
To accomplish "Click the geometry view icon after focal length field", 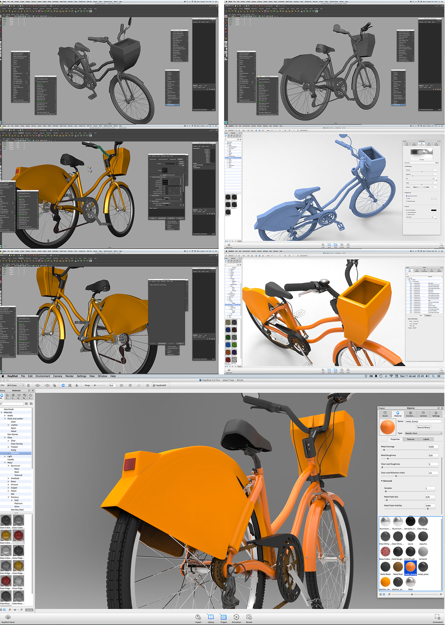I will tap(121, 385).
